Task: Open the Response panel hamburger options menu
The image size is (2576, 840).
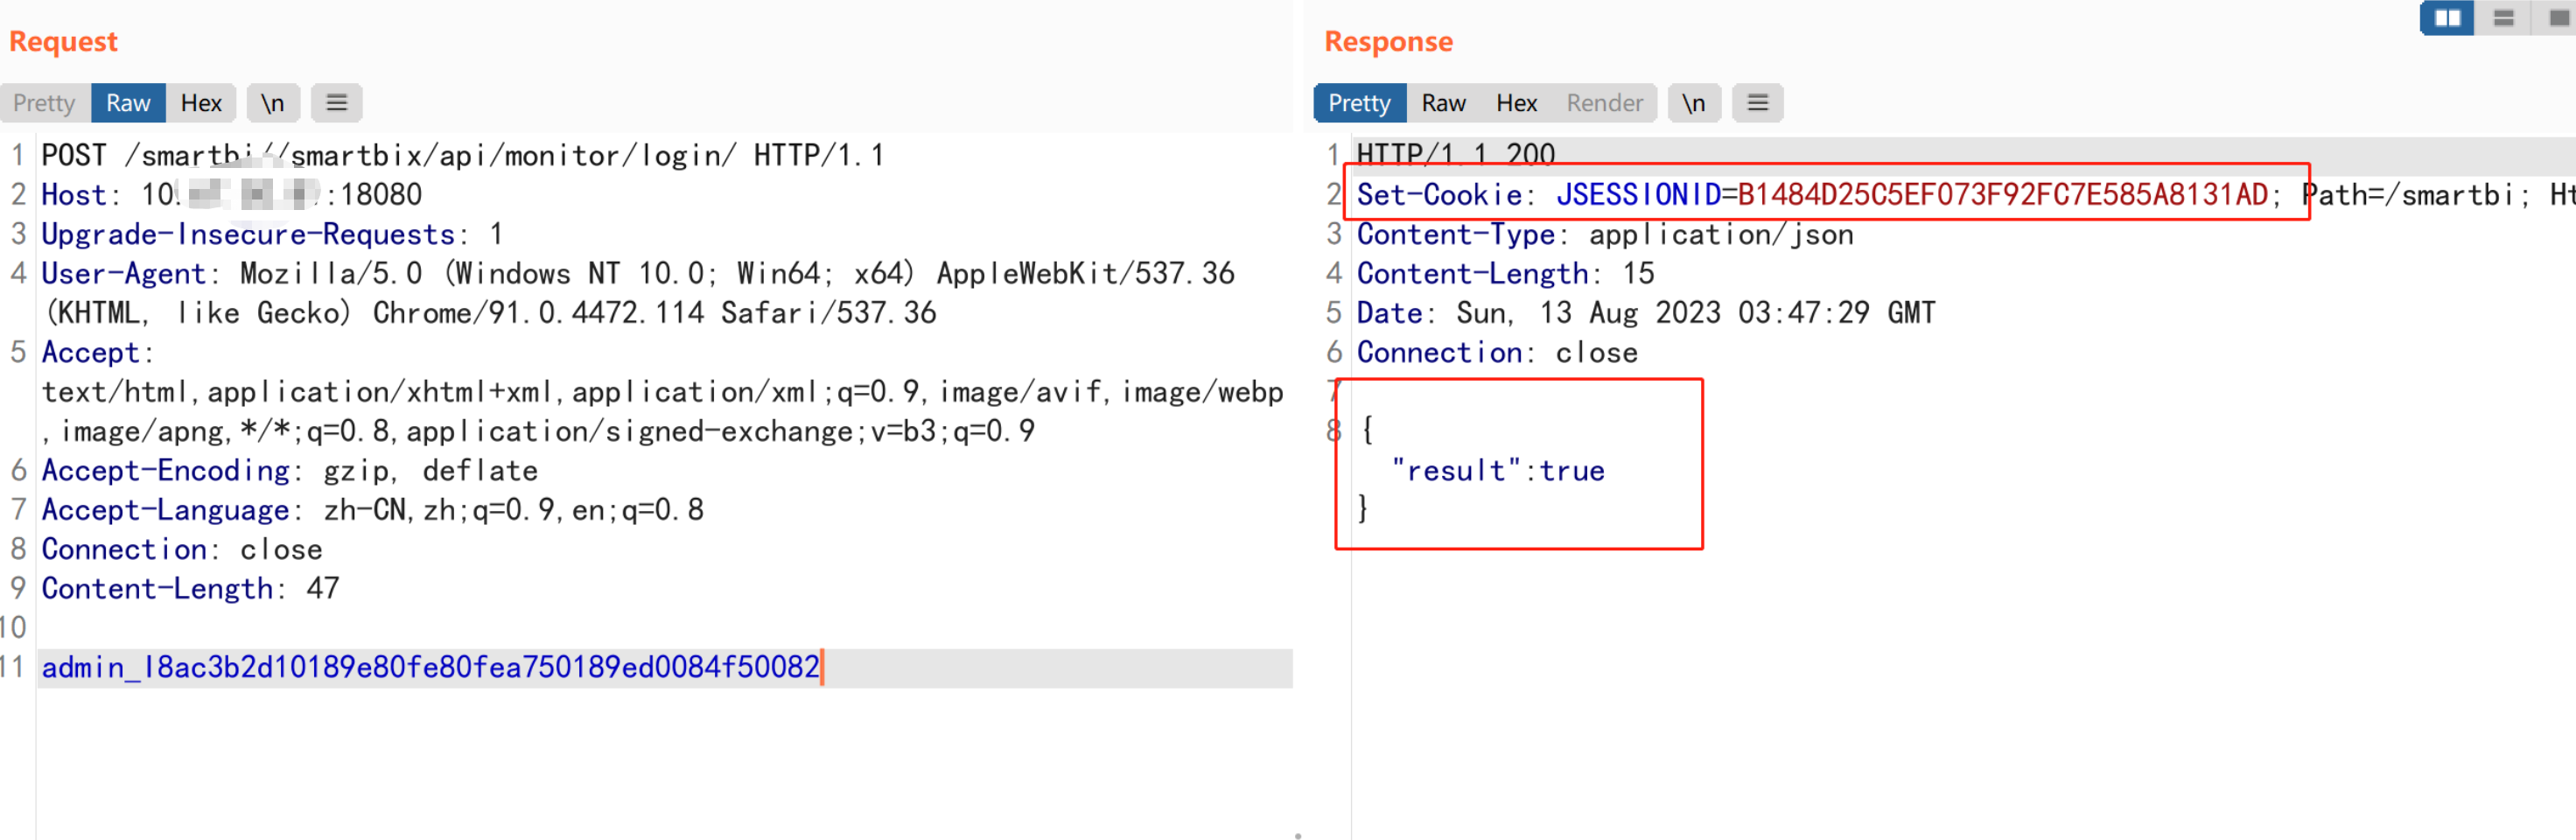Action: click(1757, 103)
